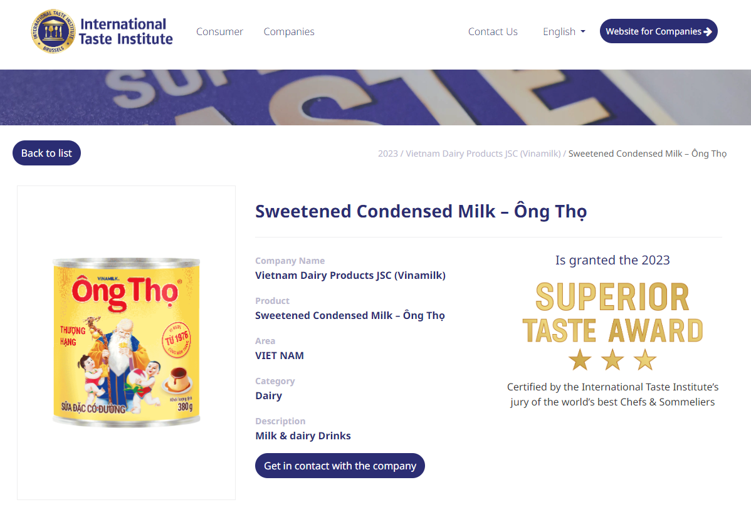Open Vietnam Dairy Products JSC (Vinamilk) breadcrumb link
751x512 pixels.
coord(483,153)
